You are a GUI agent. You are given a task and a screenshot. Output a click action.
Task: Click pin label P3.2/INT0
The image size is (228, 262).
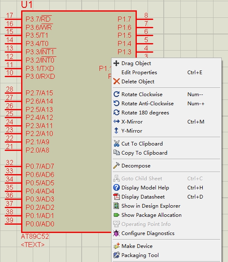[41, 60]
